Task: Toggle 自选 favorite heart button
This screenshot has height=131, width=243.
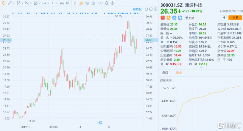Action: pos(190,18)
